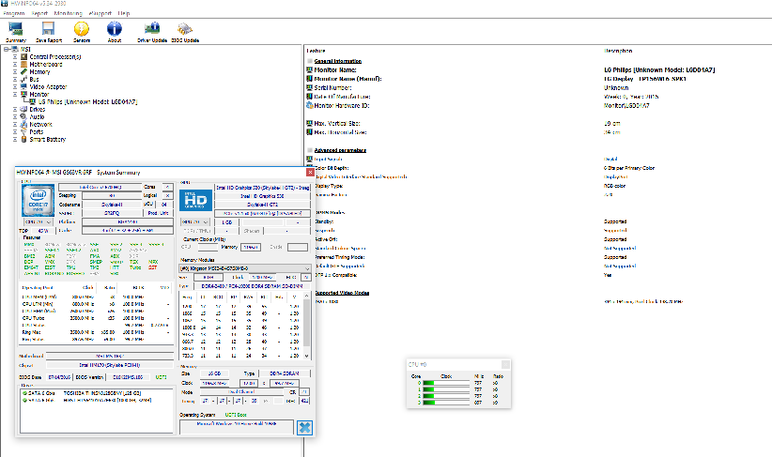Click the Prod. Unit button
772x457 pixels.
pyautogui.click(x=158, y=213)
